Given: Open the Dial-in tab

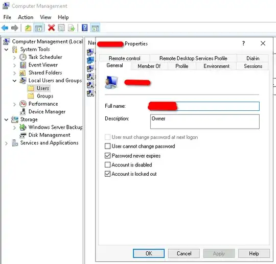Looking at the screenshot, I should (x=253, y=58).
